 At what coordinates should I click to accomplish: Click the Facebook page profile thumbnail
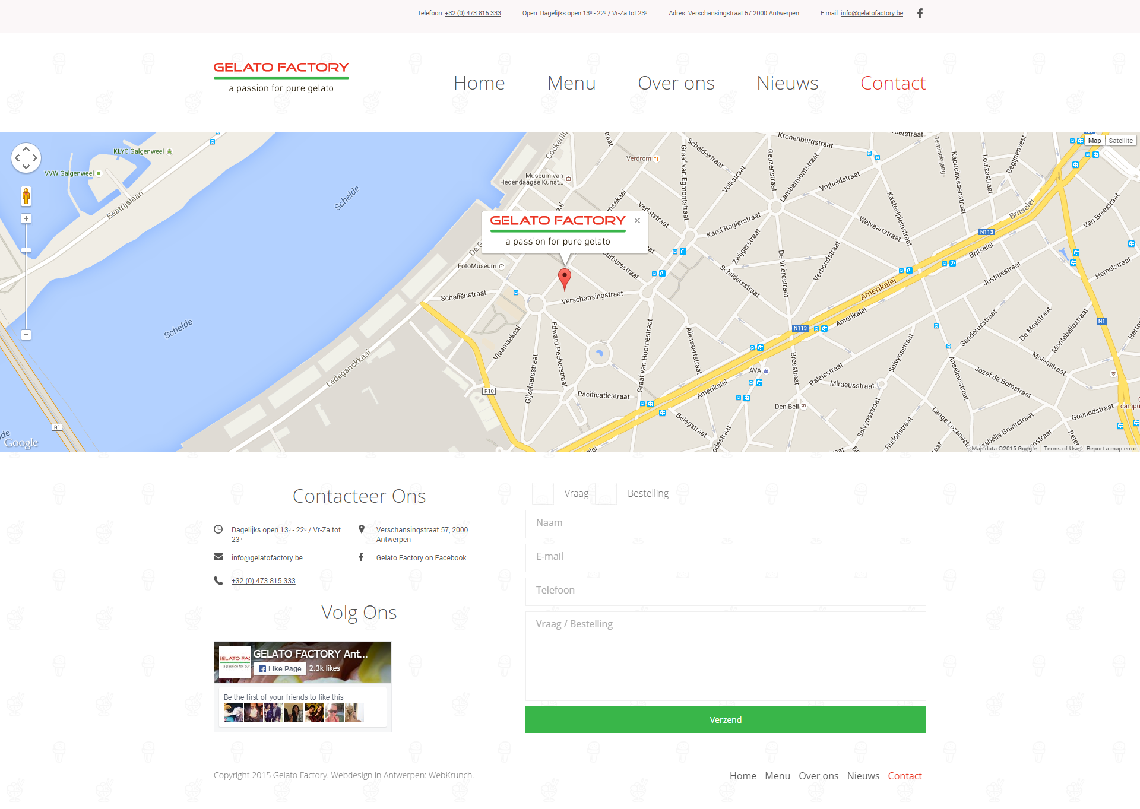[x=235, y=662]
